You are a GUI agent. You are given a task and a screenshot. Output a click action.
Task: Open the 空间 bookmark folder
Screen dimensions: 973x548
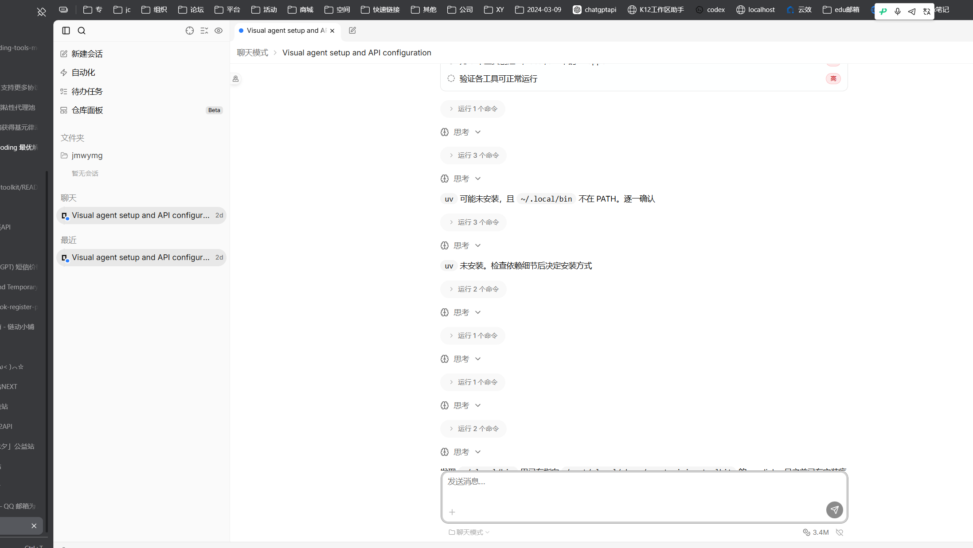(x=337, y=10)
